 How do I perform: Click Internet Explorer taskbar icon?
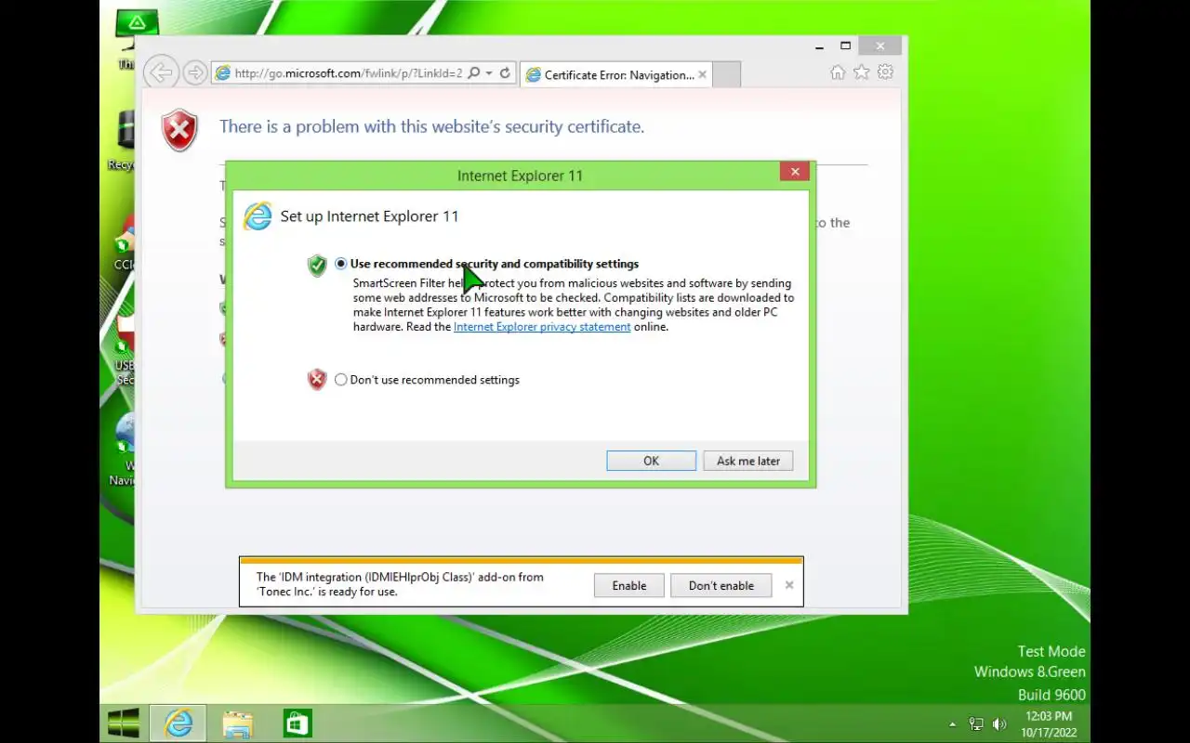[178, 723]
